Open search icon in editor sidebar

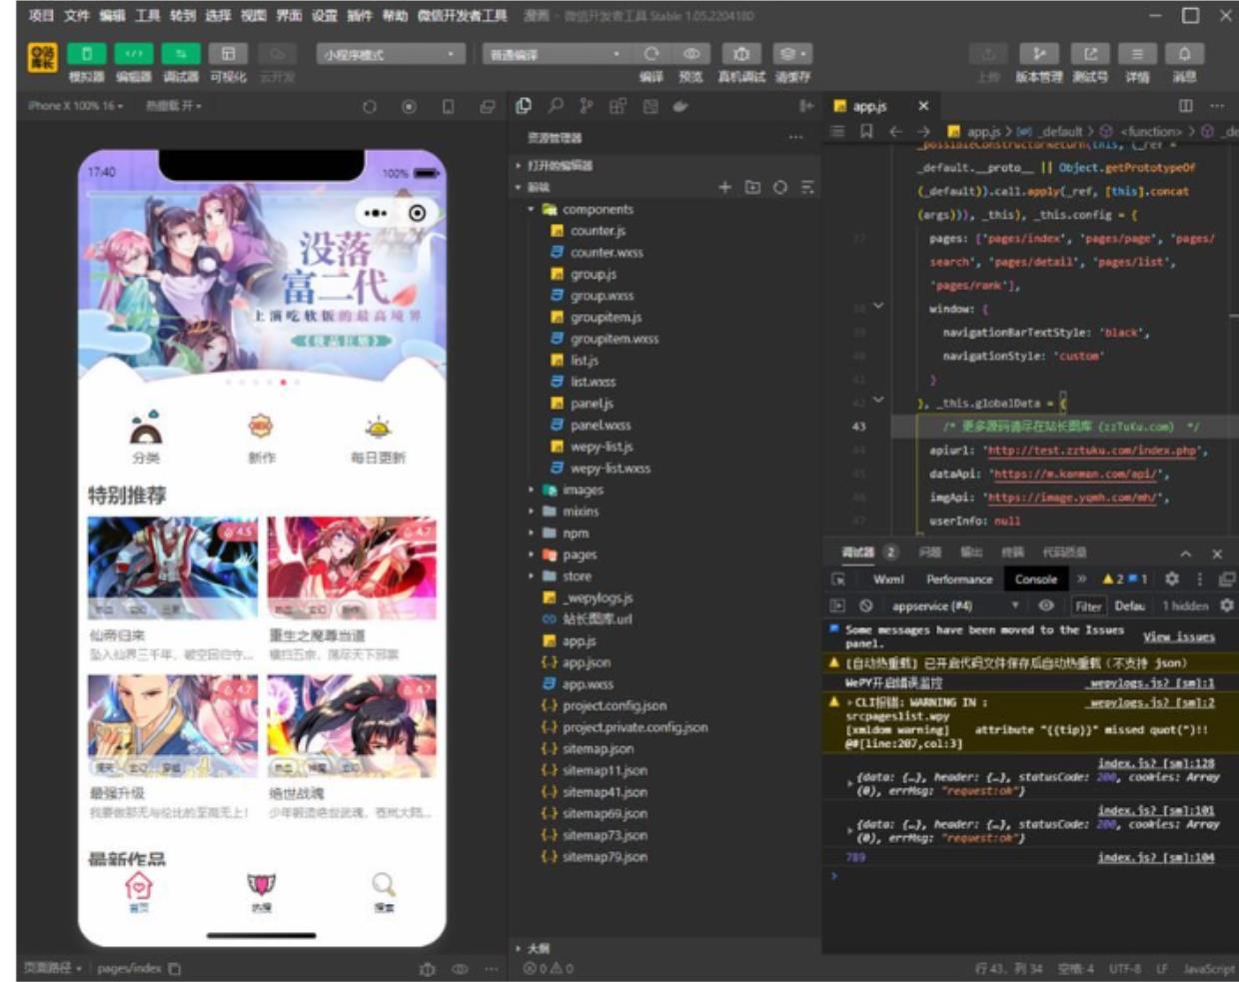tap(556, 106)
